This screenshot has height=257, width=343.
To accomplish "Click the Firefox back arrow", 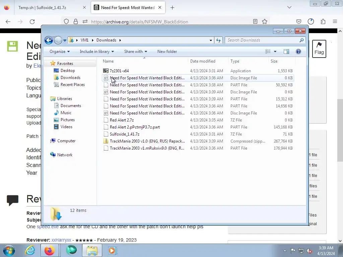I will (8, 22).
